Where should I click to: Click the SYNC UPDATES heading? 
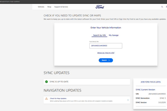click(x=57, y=73)
